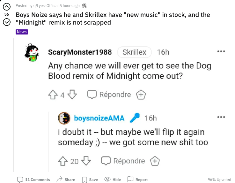Share this post
This screenshot has width=235, height=183.
[66, 179]
